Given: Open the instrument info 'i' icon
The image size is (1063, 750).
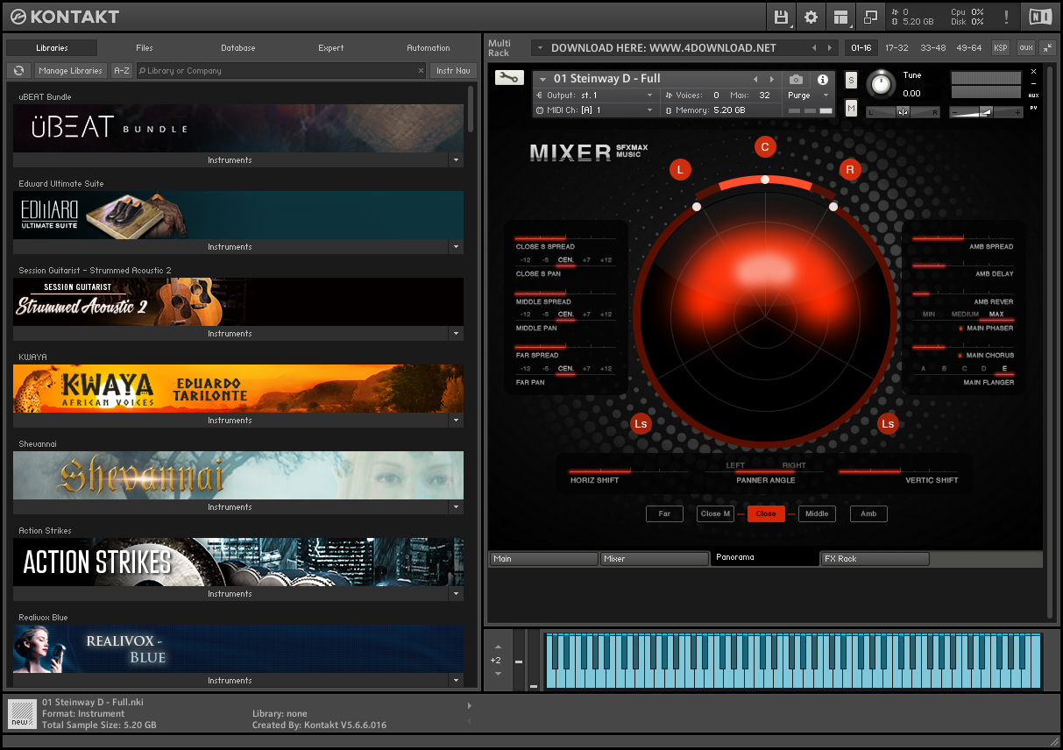Looking at the screenshot, I should [823, 80].
